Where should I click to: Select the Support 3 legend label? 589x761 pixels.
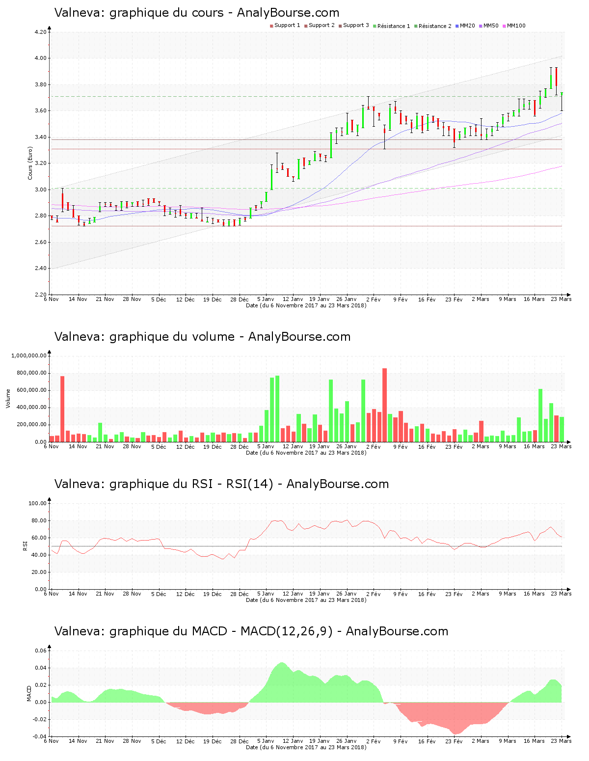(356, 26)
